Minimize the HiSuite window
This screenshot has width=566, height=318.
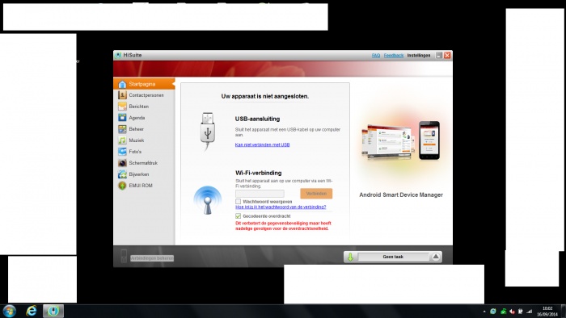439,55
